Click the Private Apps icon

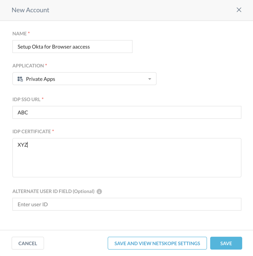[20, 79]
